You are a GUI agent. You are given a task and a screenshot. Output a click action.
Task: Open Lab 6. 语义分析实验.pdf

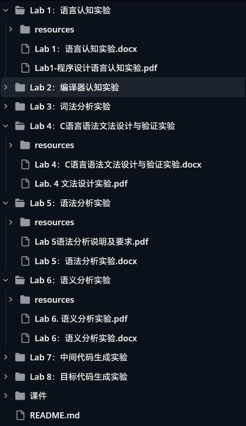coord(81,319)
